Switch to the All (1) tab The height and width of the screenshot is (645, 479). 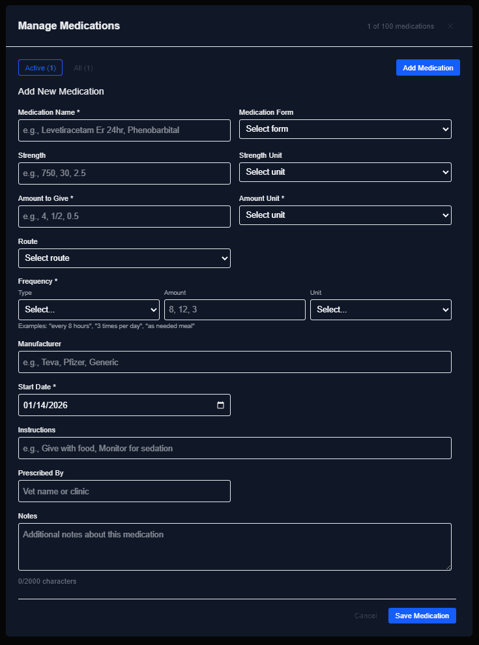(83, 67)
